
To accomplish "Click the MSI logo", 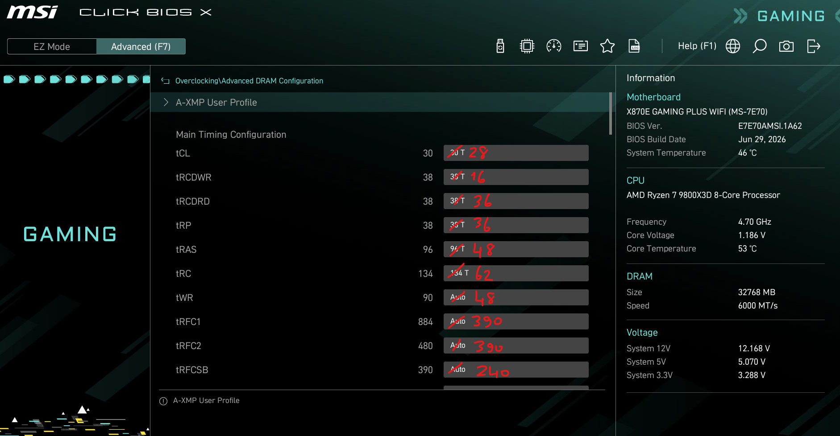I will [33, 12].
